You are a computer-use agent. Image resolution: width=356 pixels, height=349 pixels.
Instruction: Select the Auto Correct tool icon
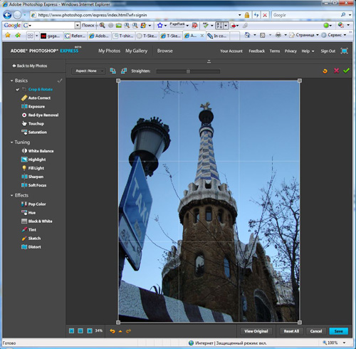click(x=24, y=98)
